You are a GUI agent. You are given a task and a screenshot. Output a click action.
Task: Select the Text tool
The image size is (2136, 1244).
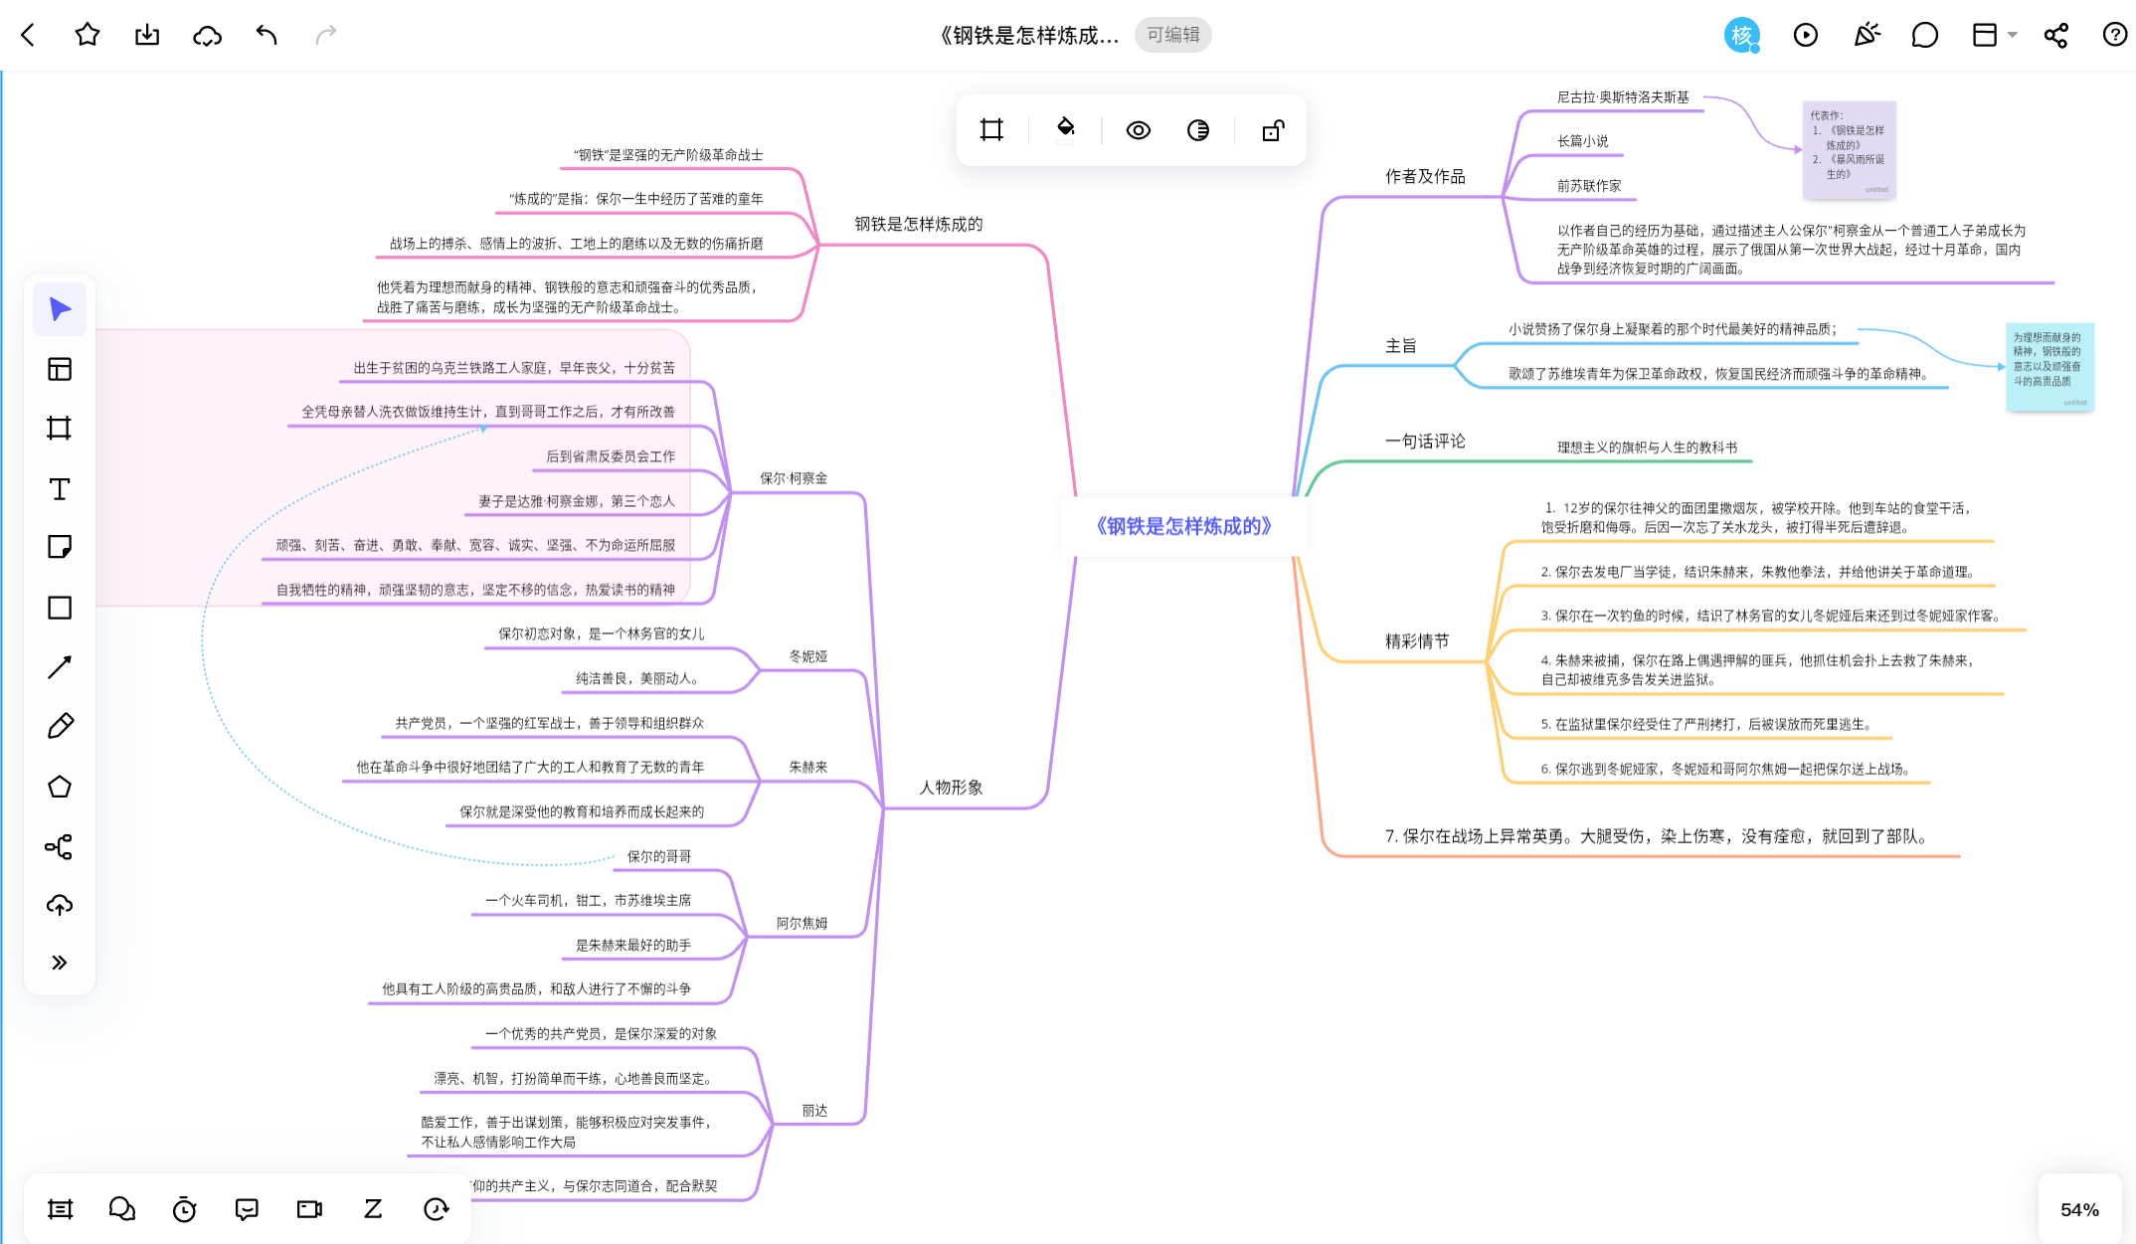60,488
